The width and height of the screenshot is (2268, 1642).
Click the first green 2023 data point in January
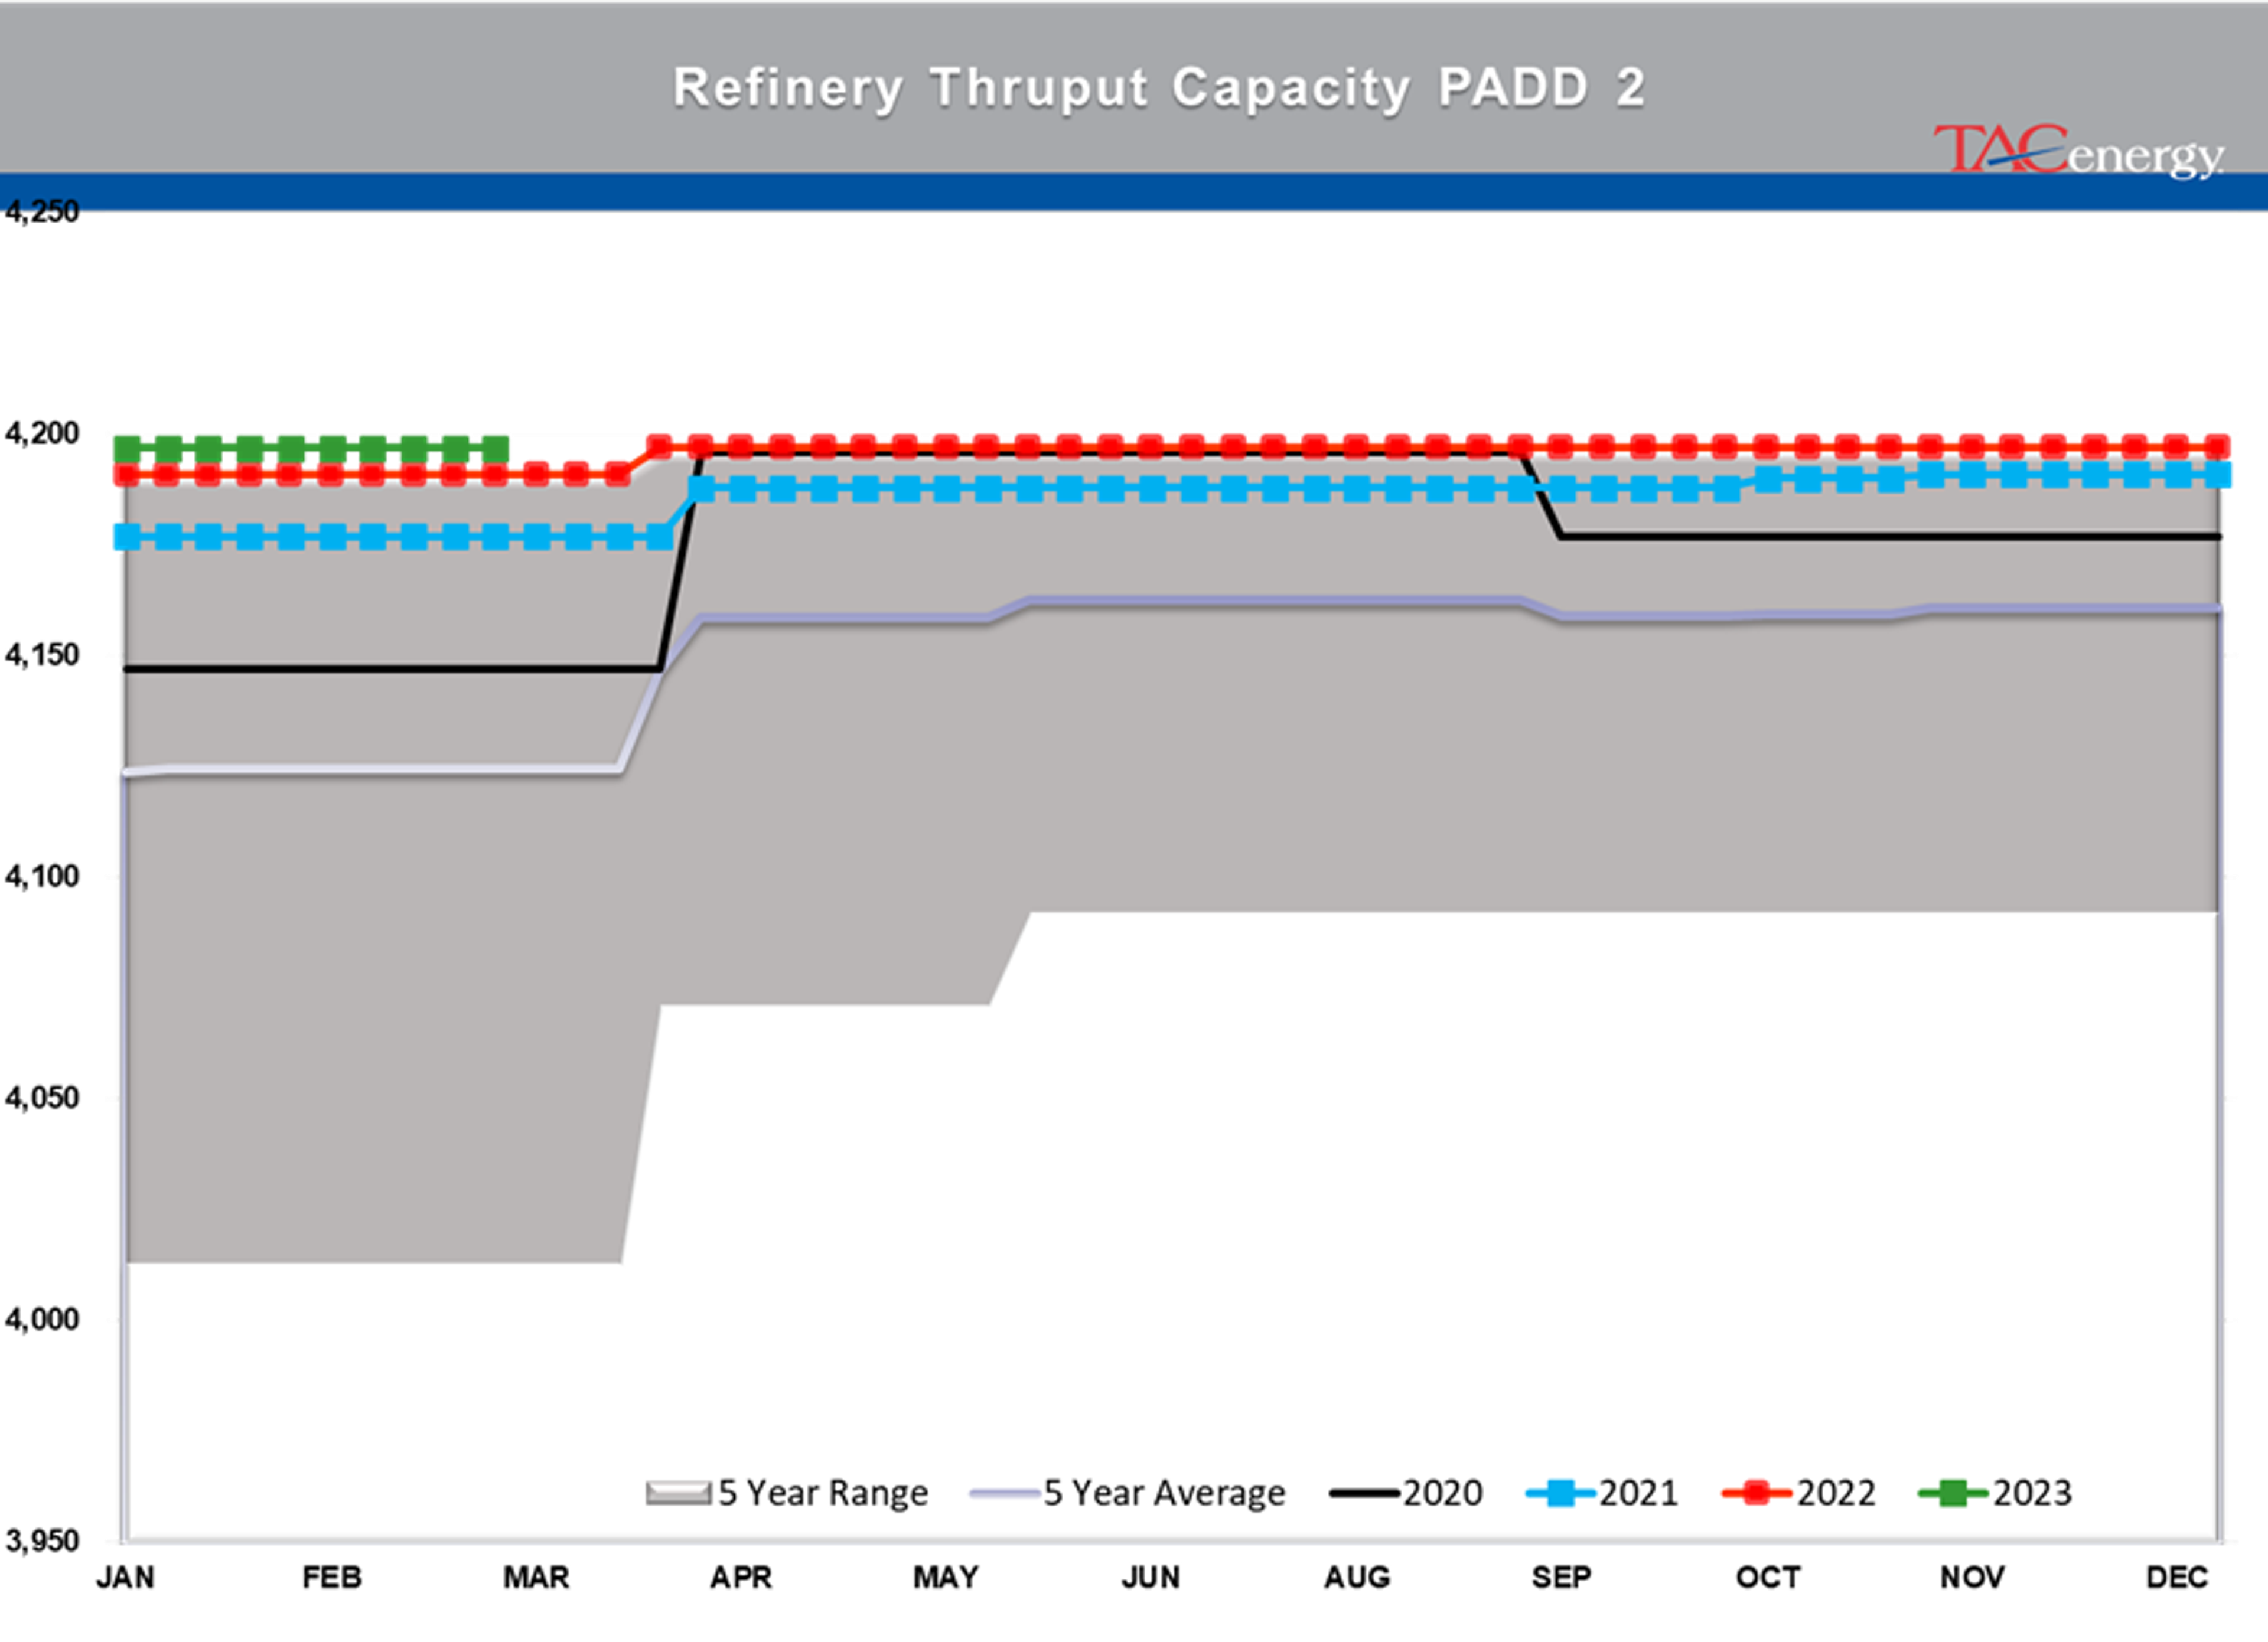pos(127,450)
